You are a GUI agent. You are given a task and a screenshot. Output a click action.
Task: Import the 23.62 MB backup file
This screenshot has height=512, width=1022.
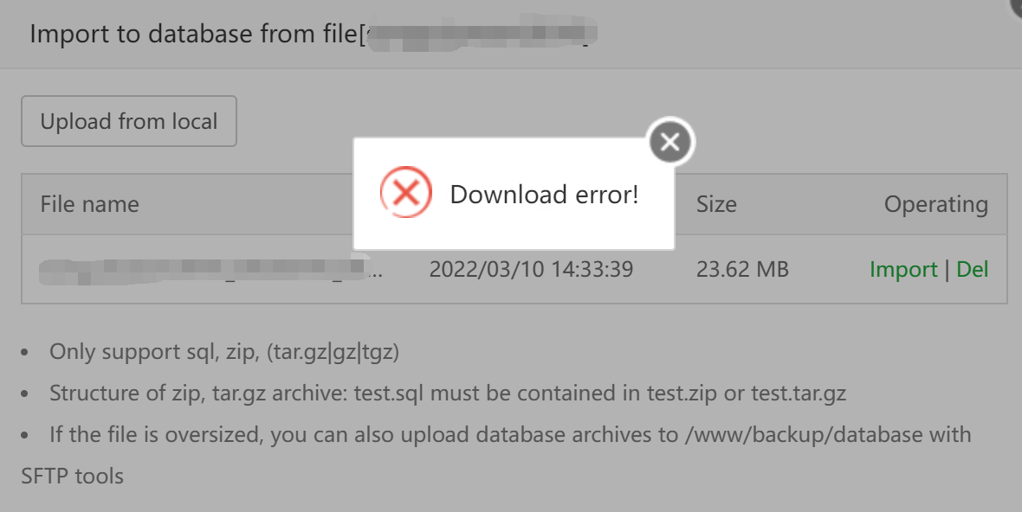point(903,269)
